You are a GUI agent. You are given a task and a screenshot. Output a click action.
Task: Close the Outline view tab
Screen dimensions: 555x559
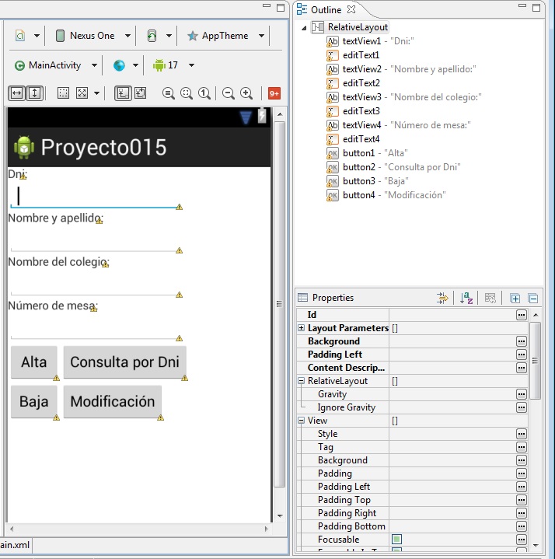tap(351, 9)
